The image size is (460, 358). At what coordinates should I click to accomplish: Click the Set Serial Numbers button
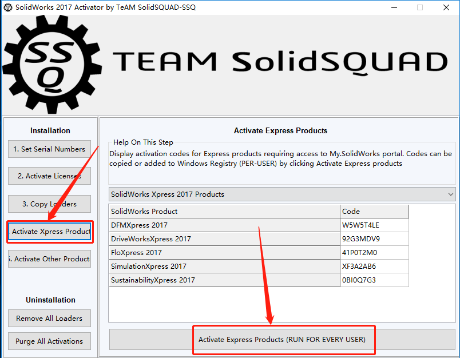point(49,149)
